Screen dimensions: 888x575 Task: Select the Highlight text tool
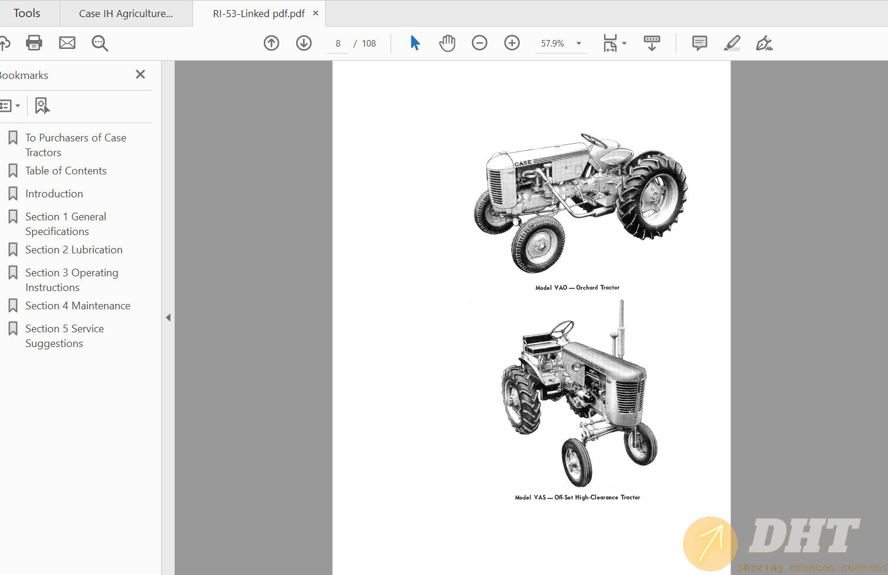point(732,43)
